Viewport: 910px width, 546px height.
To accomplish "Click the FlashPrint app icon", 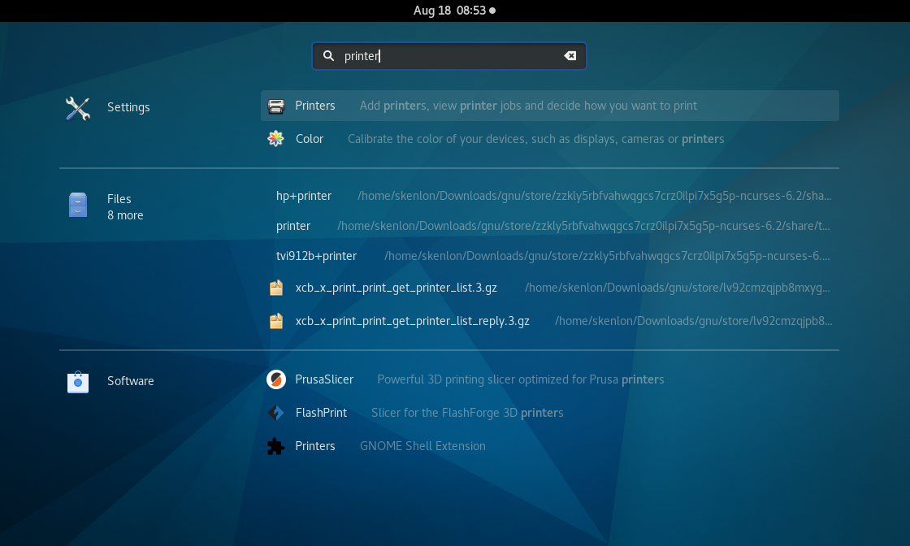I will click(x=276, y=413).
